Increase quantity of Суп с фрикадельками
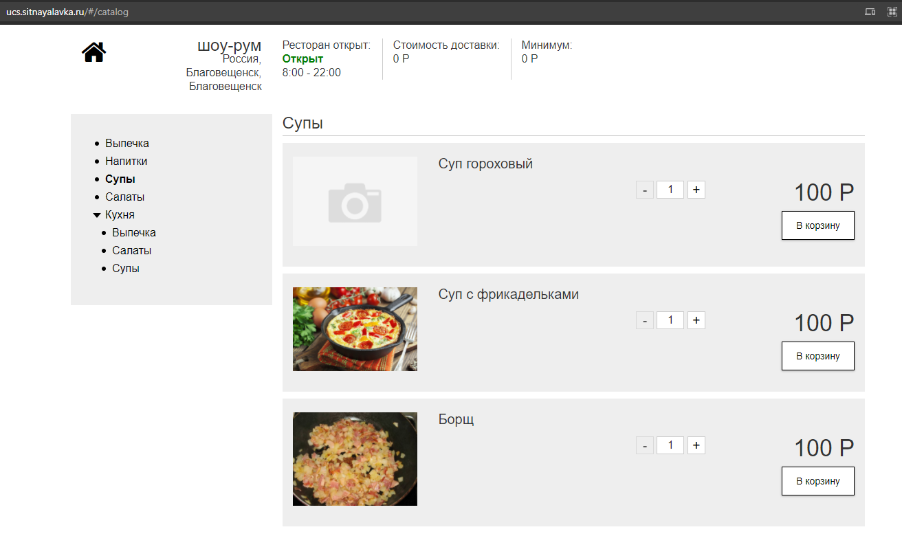The width and height of the screenshot is (902, 558). pos(696,320)
